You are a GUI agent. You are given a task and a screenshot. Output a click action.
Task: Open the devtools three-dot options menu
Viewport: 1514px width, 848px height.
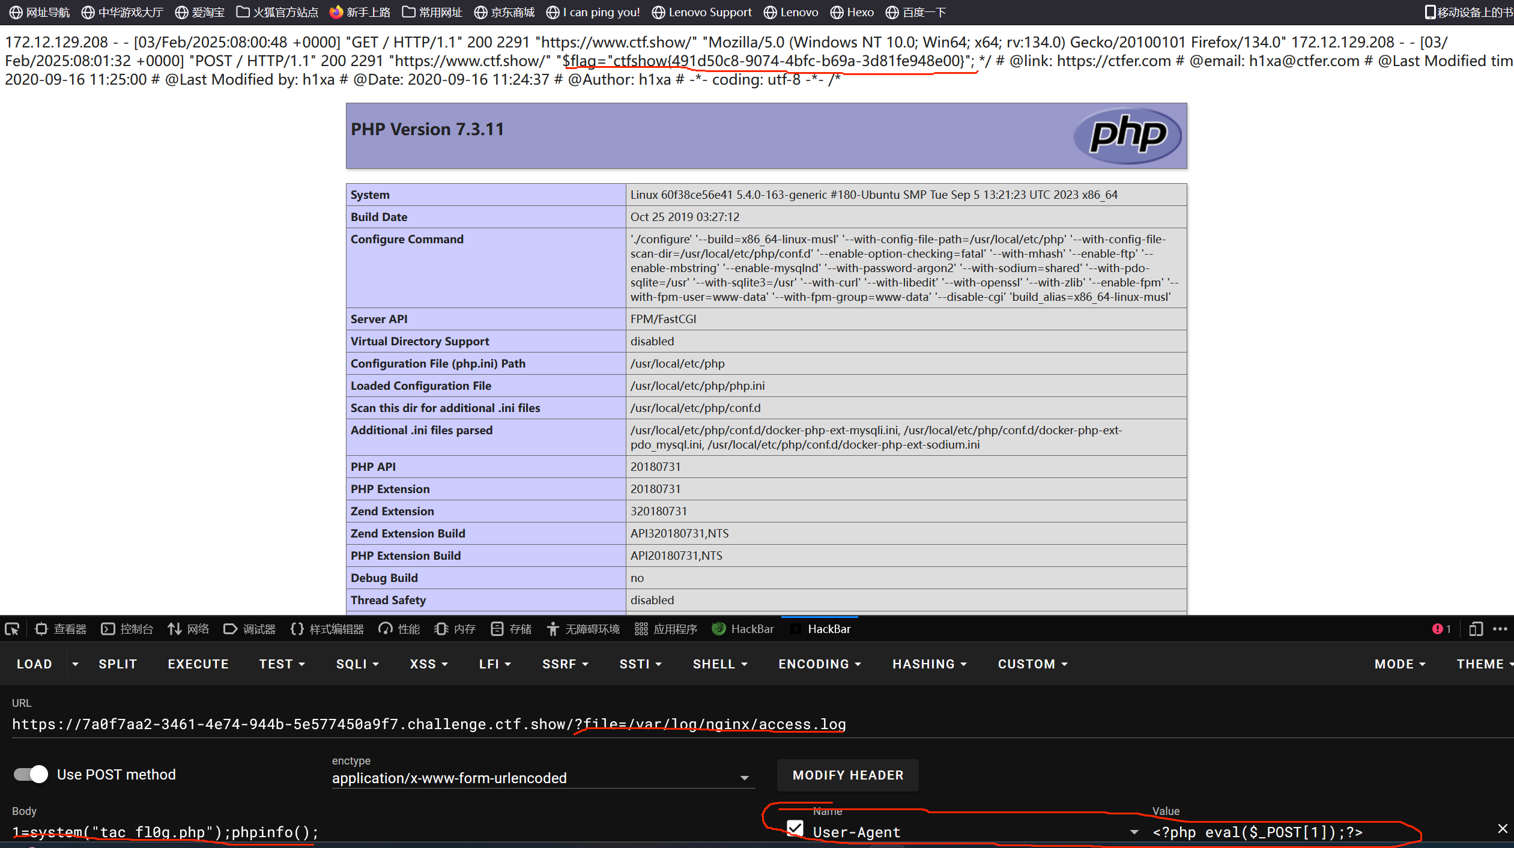coord(1500,629)
